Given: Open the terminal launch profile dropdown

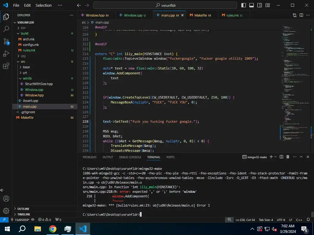Looking at the screenshot, I should 276,157.
